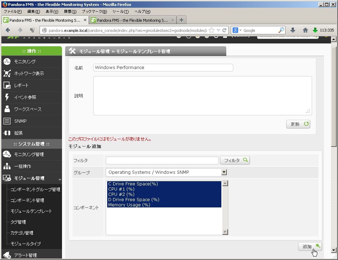Image resolution: width=338 pixels, height=260 pixels.
Task: Open the ツール menu
Action: pos(121,12)
